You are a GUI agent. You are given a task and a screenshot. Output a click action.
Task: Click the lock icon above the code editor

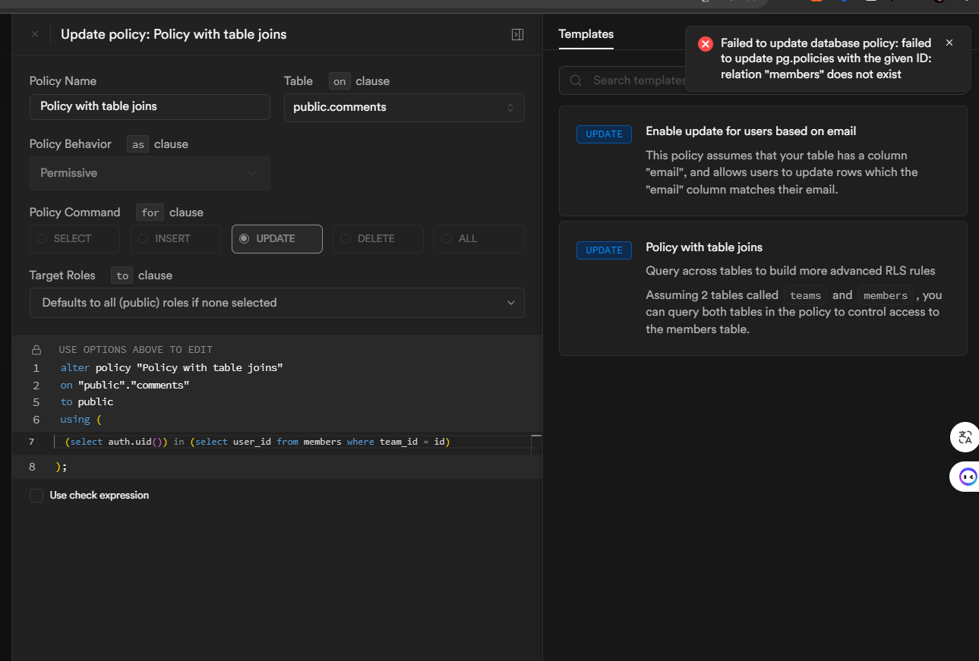coord(36,350)
